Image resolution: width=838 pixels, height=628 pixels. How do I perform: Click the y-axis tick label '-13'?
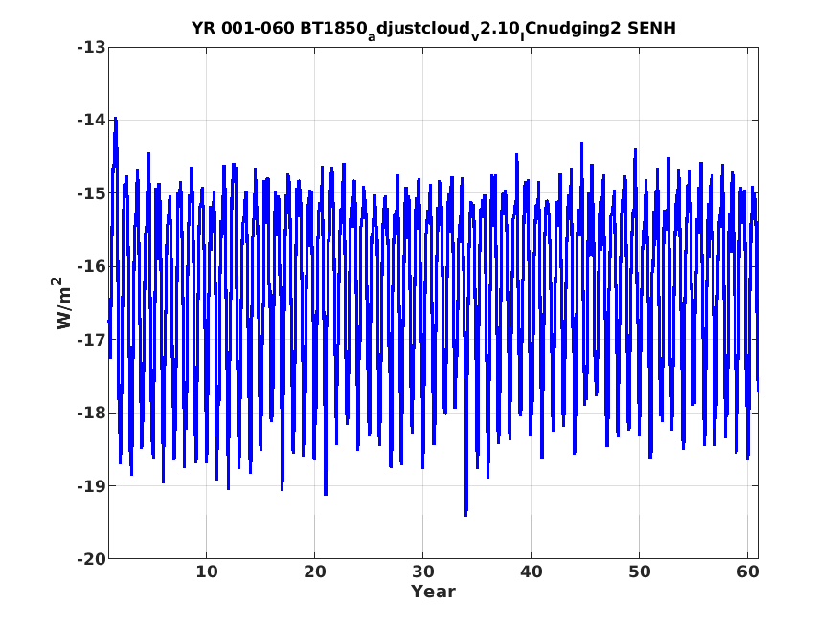pos(91,47)
